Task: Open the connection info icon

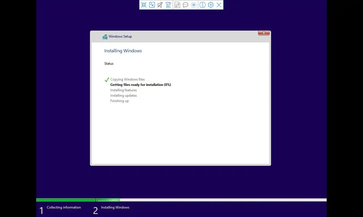Action: tap(202, 5)
